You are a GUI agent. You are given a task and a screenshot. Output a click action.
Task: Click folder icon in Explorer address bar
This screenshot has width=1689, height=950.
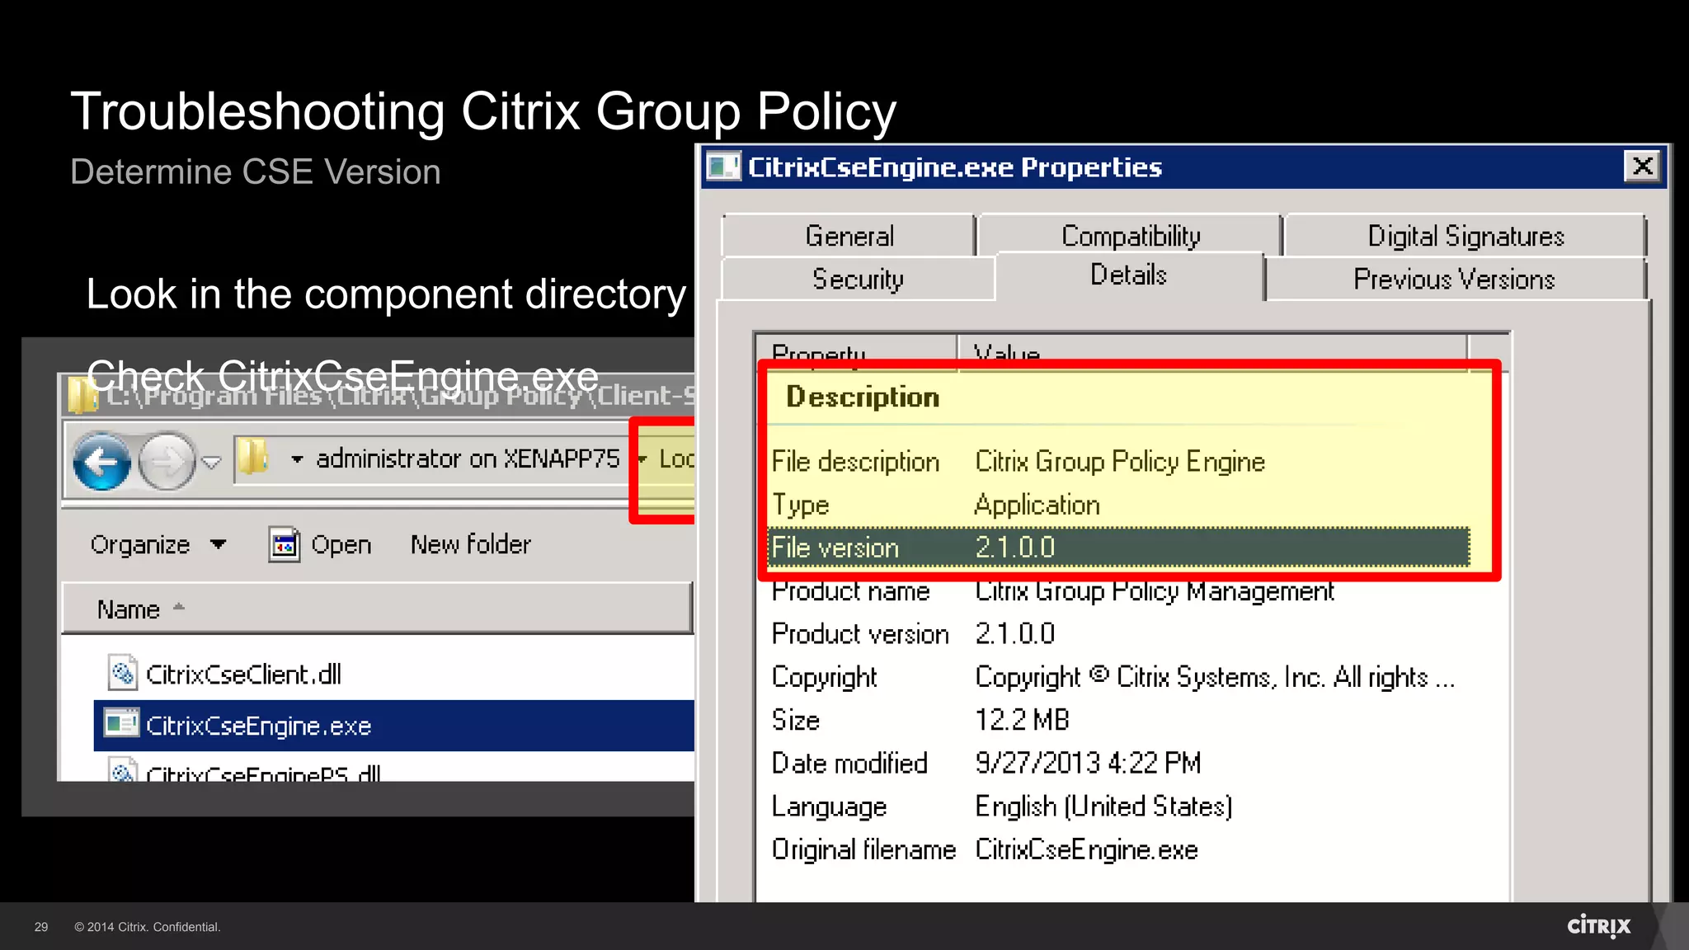pyautogui.click(x=253, y=458)
